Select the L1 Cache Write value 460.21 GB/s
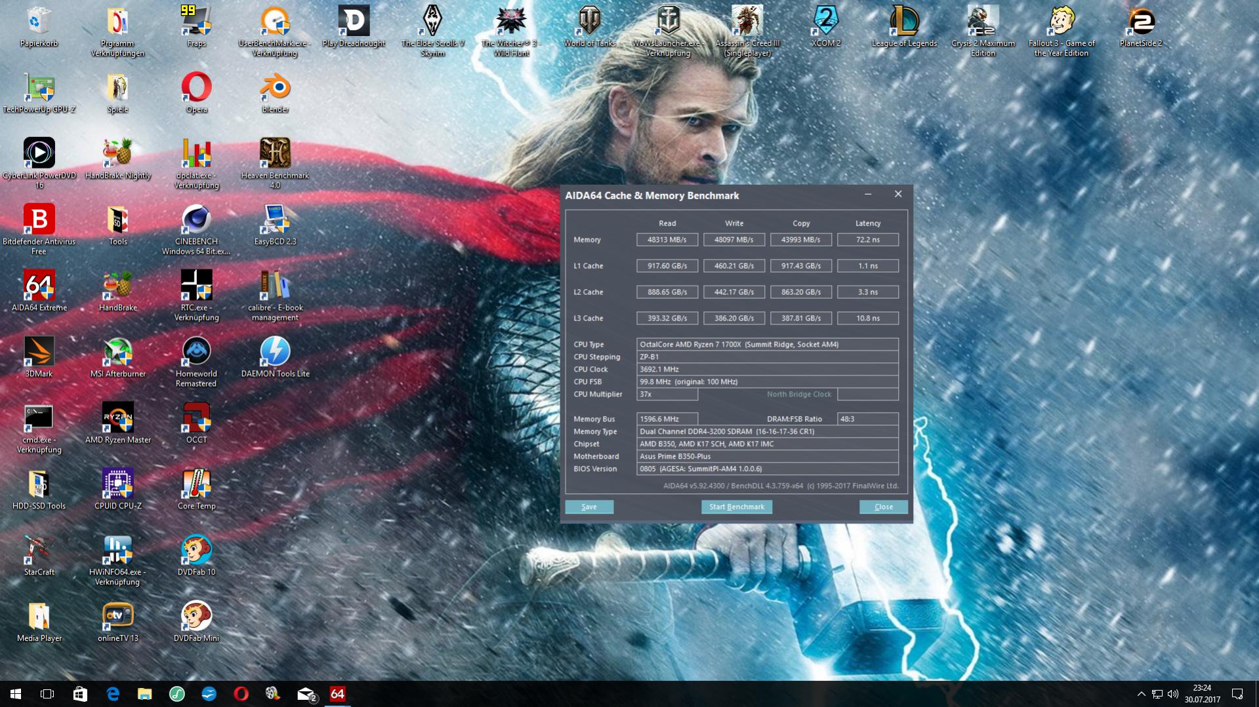Viewport: 1259px width, 707px height. (733, 266)
